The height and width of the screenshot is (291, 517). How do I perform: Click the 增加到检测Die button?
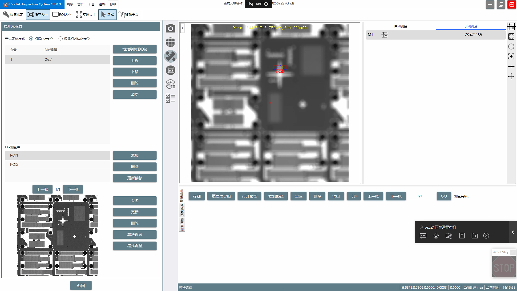tap(134, 49)
